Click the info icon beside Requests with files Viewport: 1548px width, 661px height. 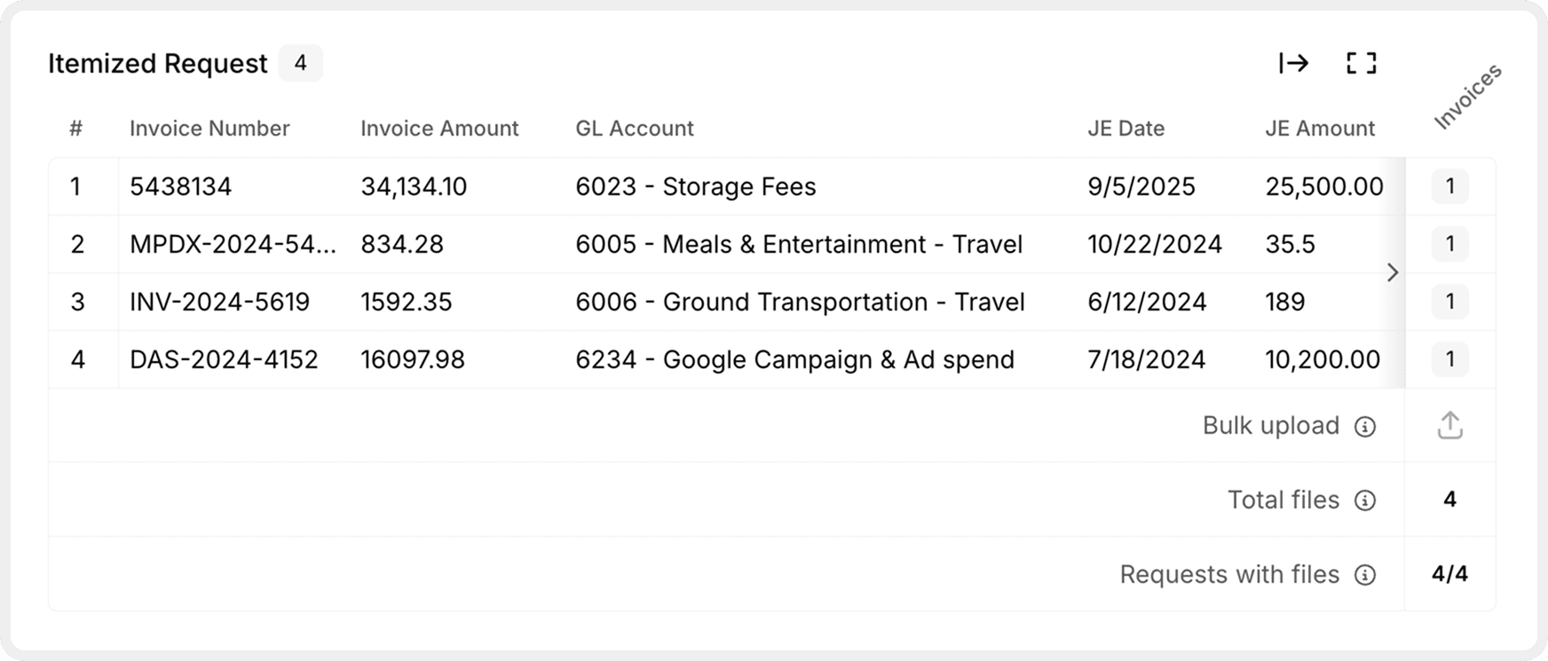coord(1367,575)
